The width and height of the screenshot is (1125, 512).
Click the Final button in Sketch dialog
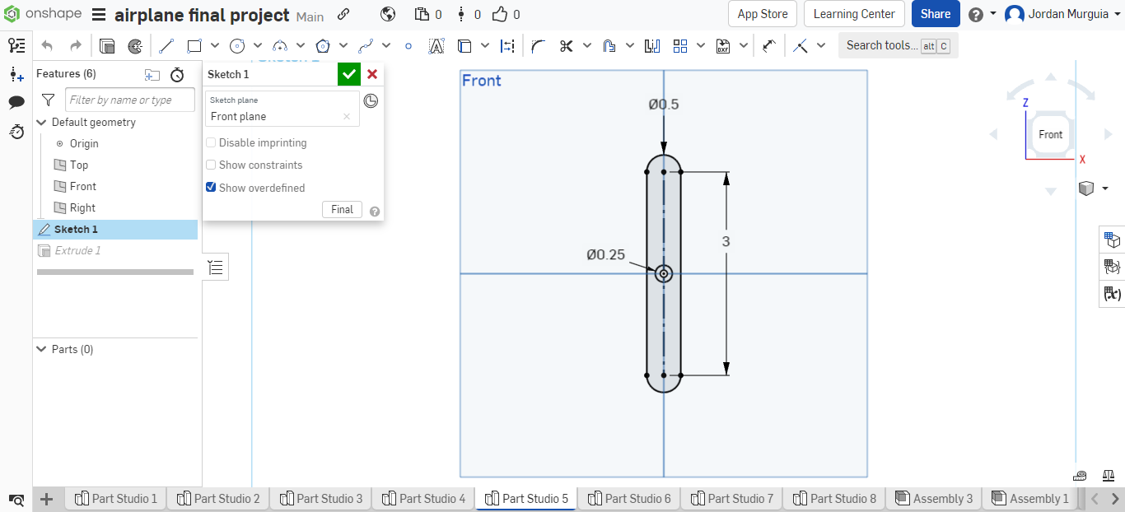[342, 209]
